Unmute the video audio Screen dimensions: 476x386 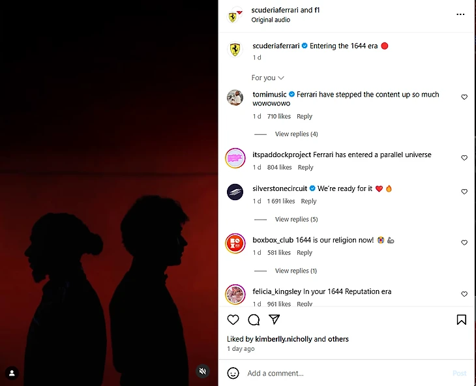pyautogui.click(x=203, y=371)
